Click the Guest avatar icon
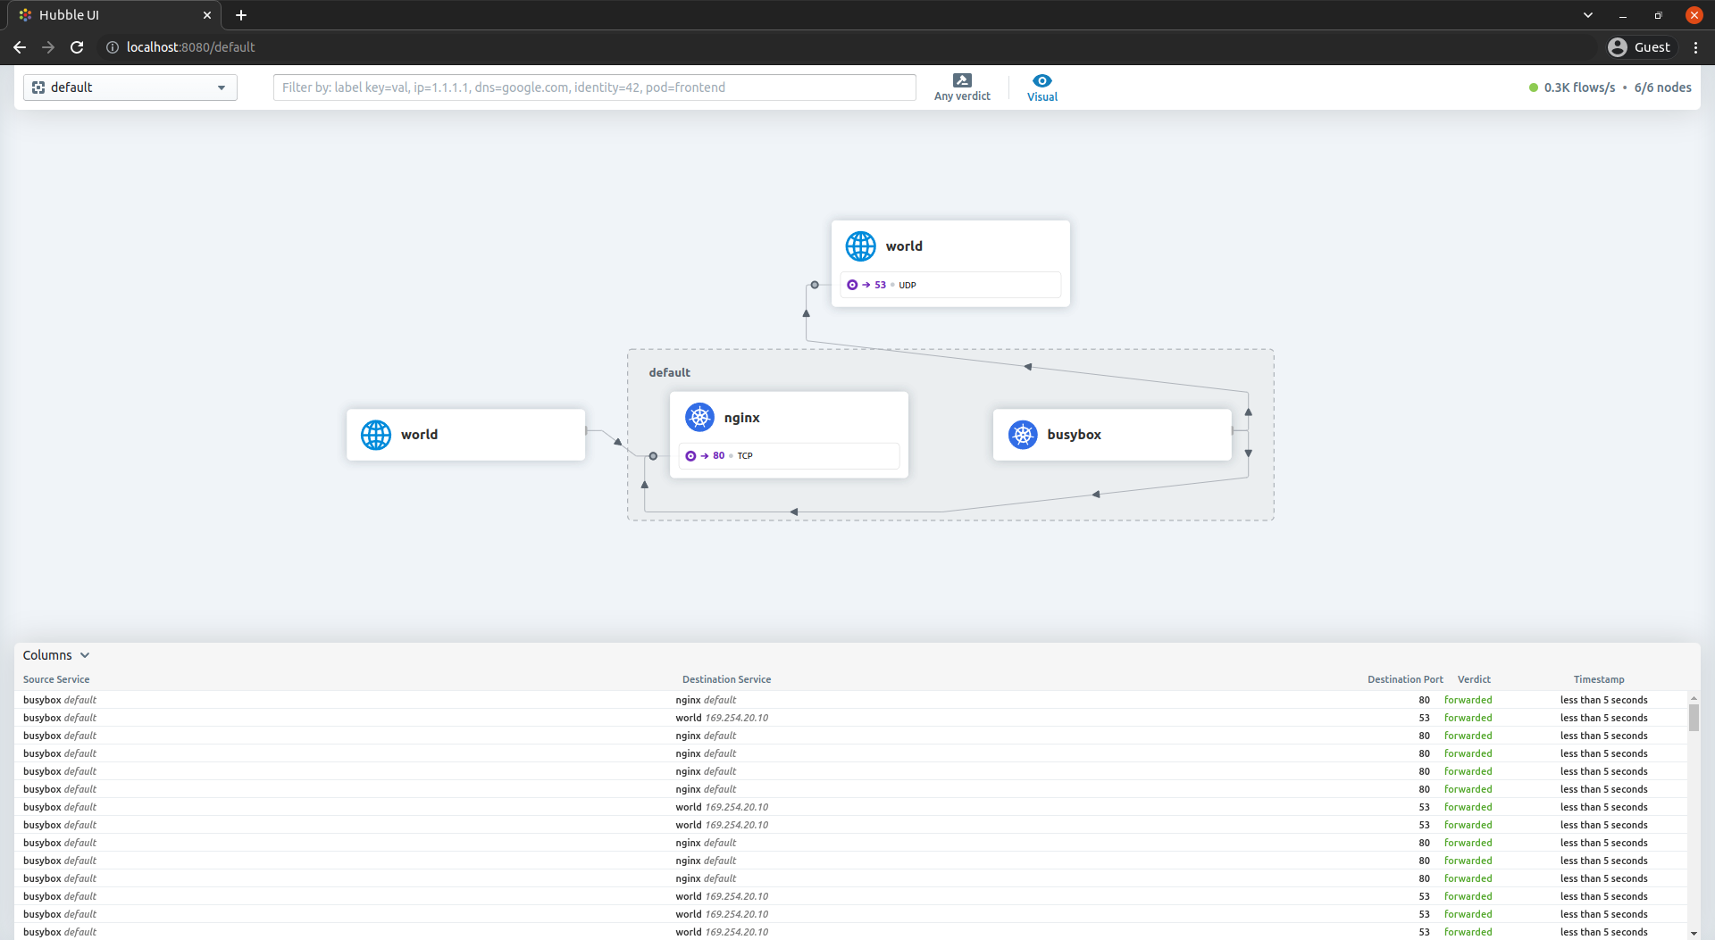This screenshot has width=1715, height=940. pos(1619,47)
